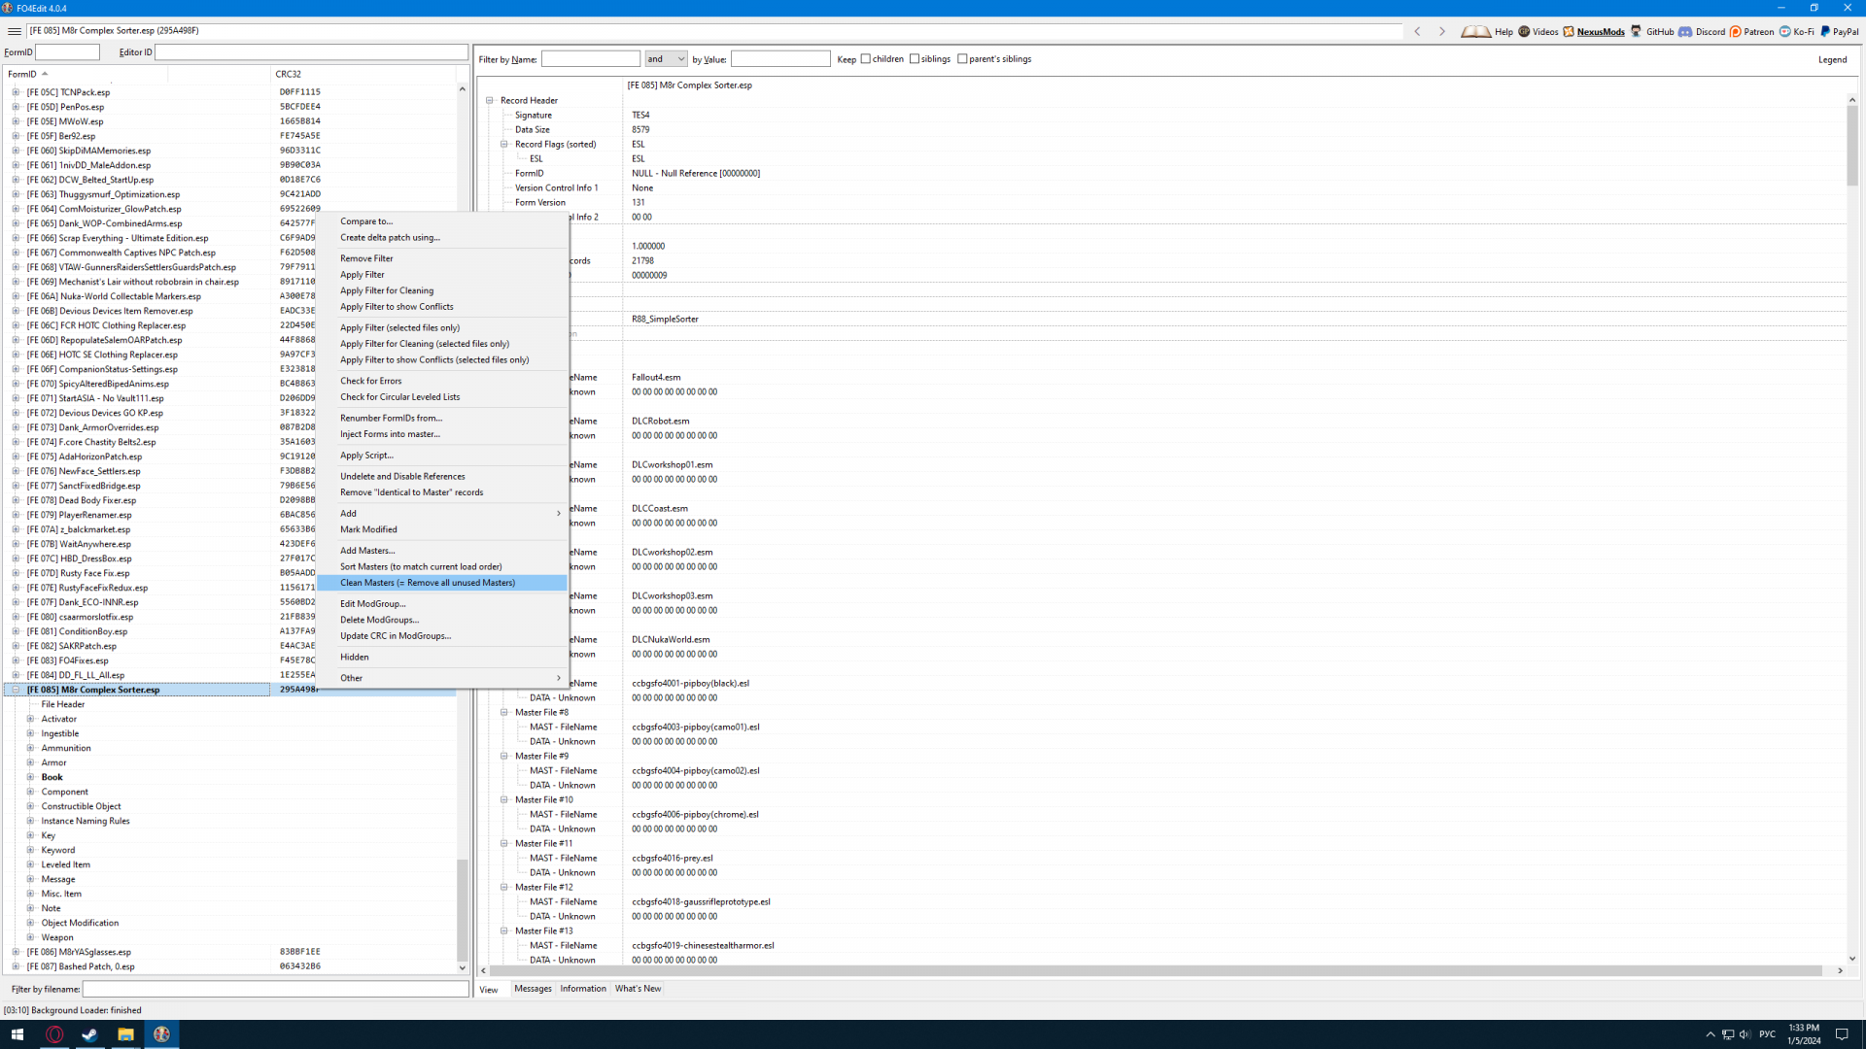Toggle Keep siblings checkbox
Image resolution: width=1866 pixels, height=1049 pixels.
(x=915, y=59)
